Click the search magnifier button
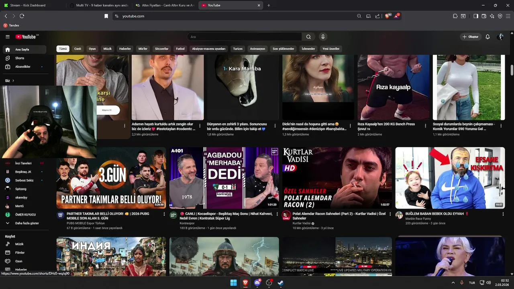 (x=308, y=37)
